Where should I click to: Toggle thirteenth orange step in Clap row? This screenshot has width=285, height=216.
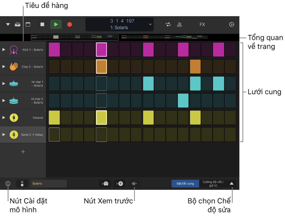click(195, 67)
